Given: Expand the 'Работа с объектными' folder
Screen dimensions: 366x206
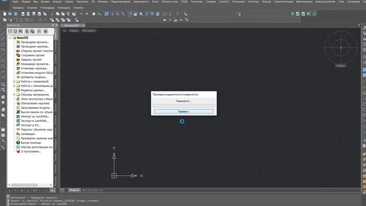Looking at the screenshot, I should click(14, 86).
